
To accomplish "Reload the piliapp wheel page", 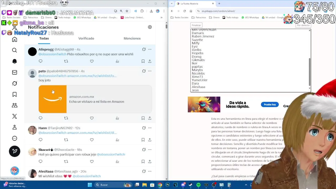I will tap(185, 11).
